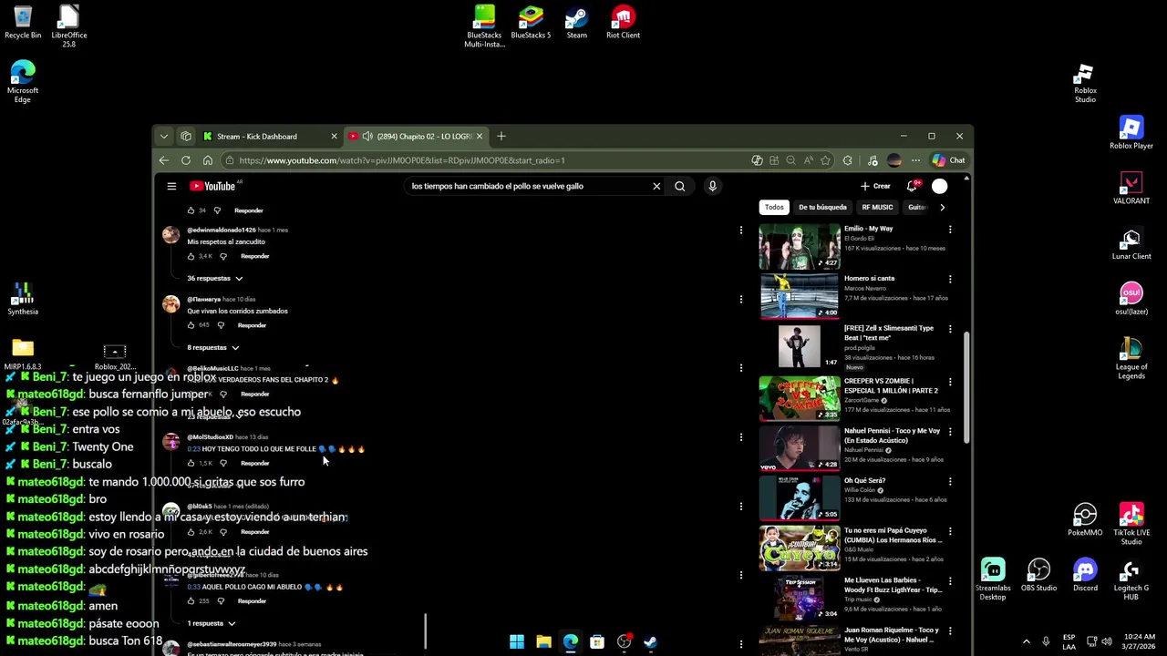Select the VALORANT desktop icon
This screenshot has width=1167, height=656.
tap(1131, 189)
